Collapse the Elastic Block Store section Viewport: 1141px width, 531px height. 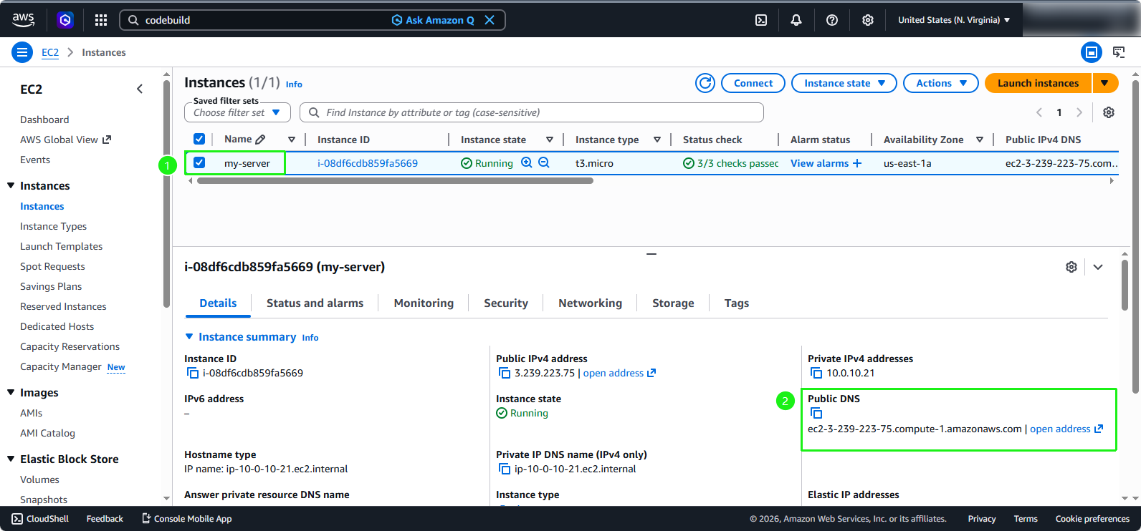pos(11,459)
